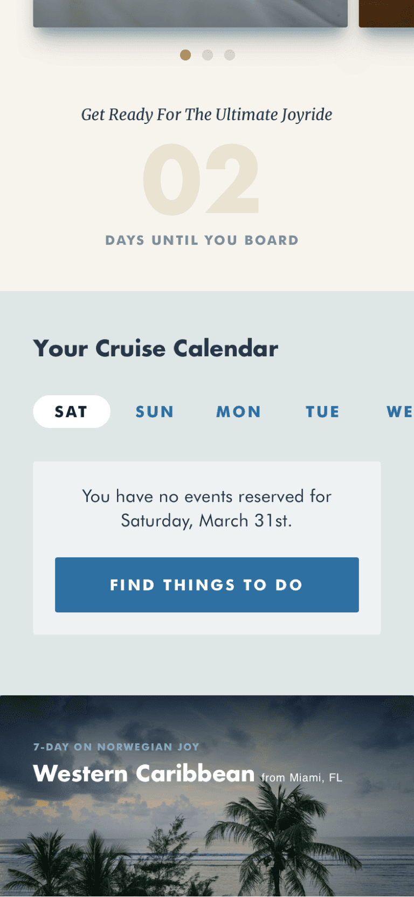
Task: Open the main carousel image card
Action: (190, 13)
